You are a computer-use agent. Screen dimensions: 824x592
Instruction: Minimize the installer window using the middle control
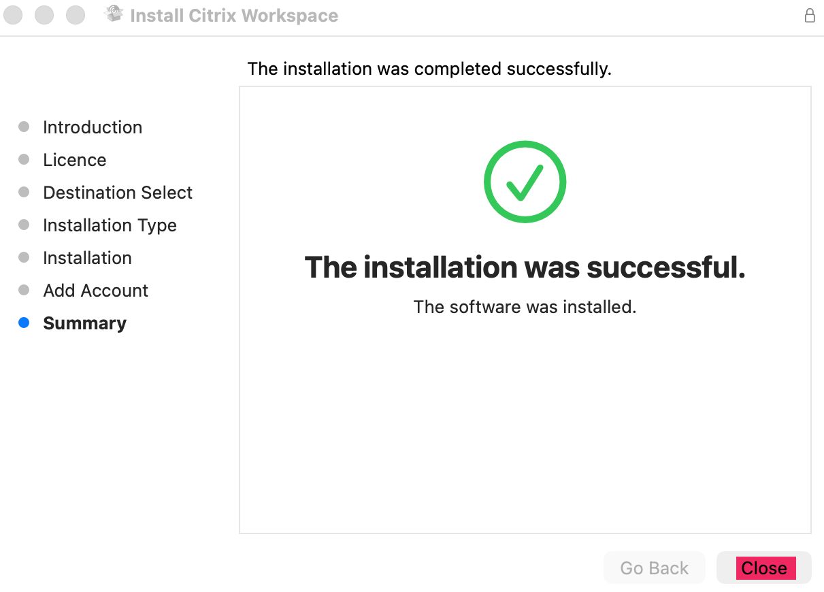pyautogui.click(x=44, y=15)
